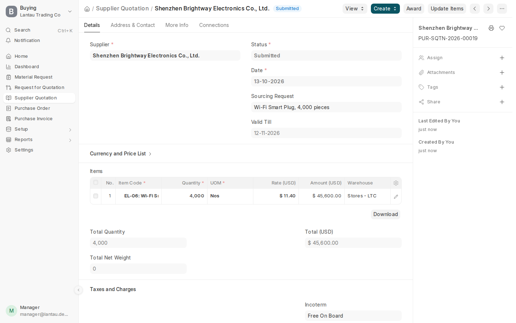The width and height of the screenshot is (516, 323).
Task: Share document using Share plus icon
Action: (x=502, y=102)
